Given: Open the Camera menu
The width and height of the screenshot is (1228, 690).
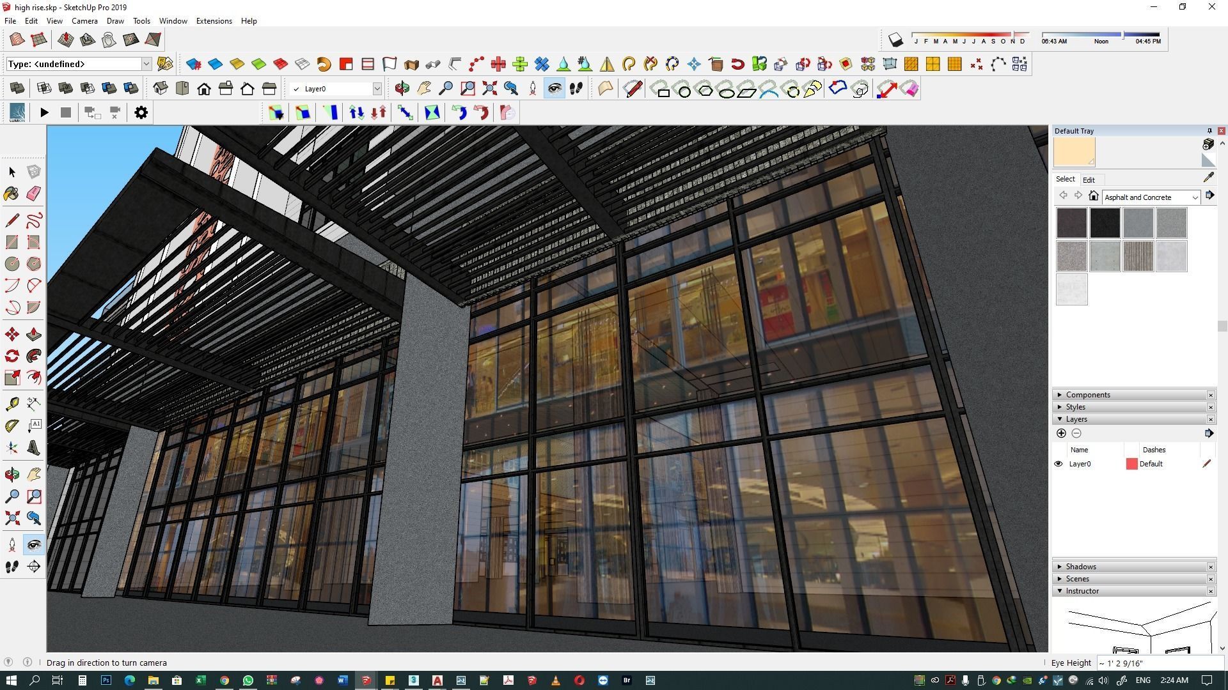Looking at the screenshot, I should 84,21.
